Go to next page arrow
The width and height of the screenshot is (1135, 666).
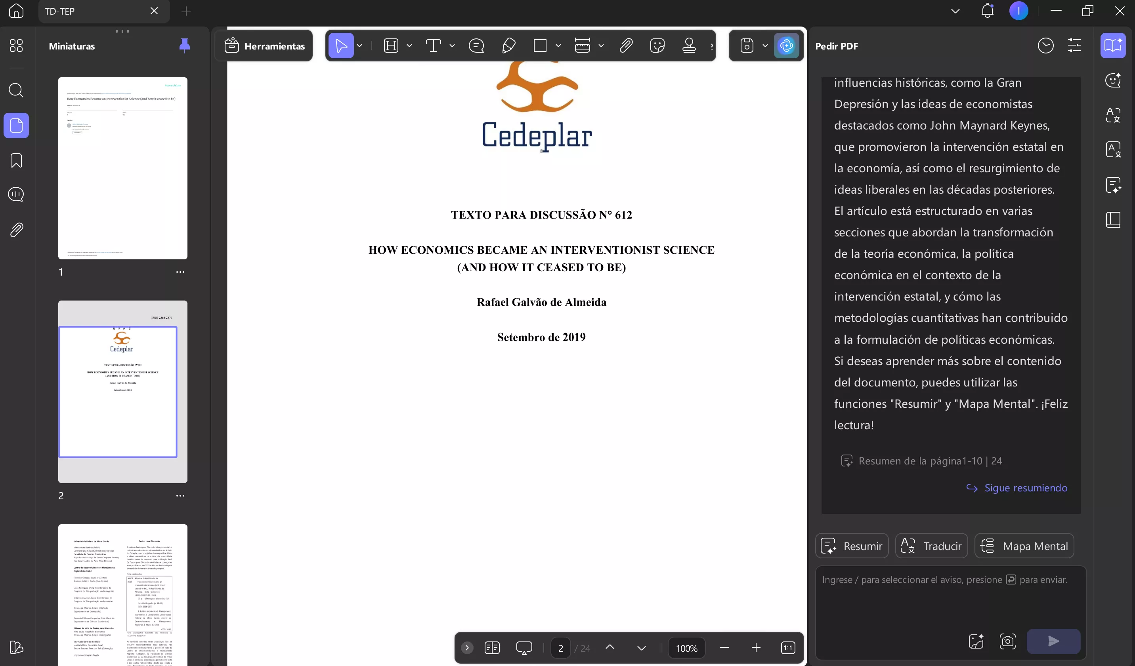(641, 647)
